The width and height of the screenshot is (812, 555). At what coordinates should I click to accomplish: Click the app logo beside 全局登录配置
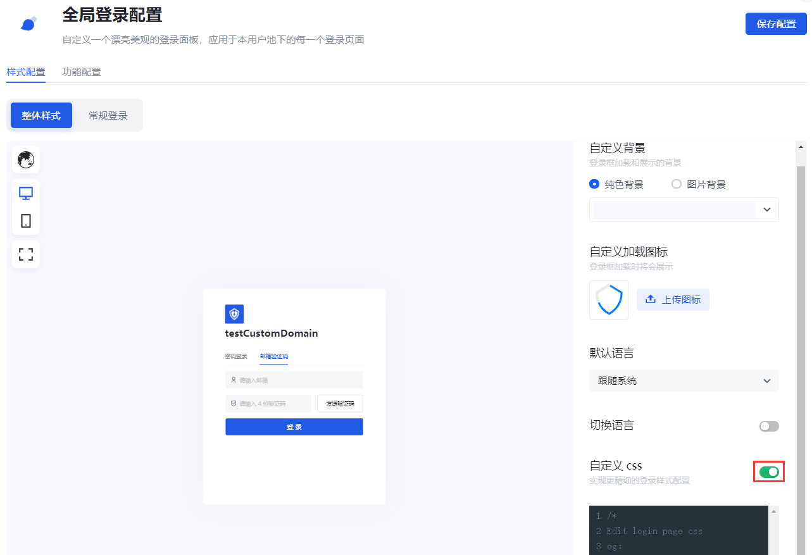point(28,24)
